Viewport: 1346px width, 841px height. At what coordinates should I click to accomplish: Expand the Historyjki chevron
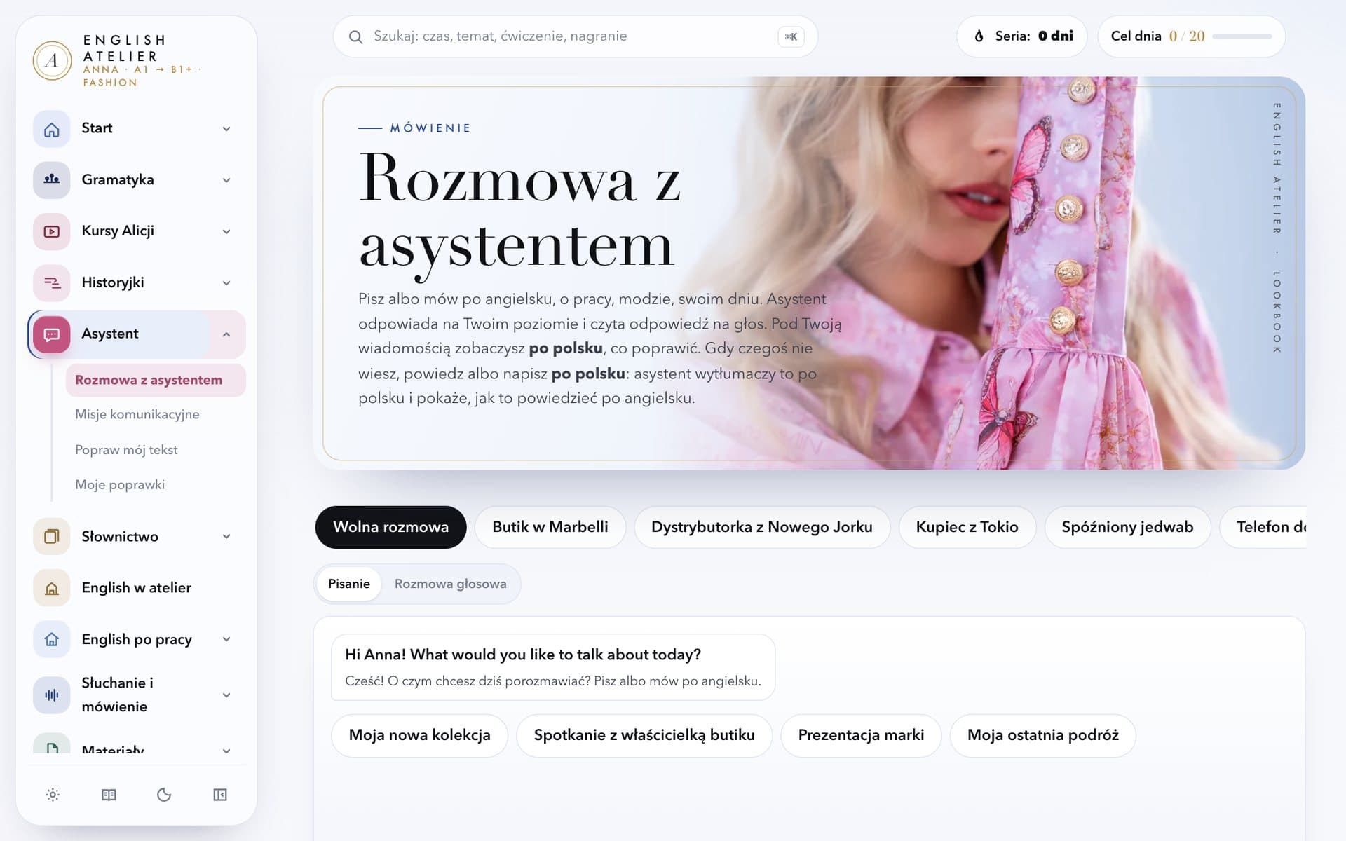point(226,283)
